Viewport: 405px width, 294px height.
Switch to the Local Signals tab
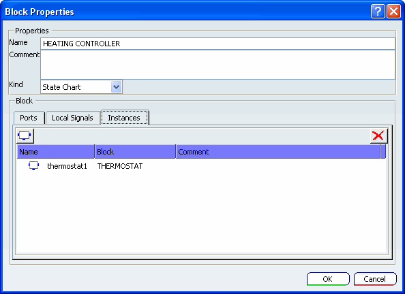coord(72,118)
